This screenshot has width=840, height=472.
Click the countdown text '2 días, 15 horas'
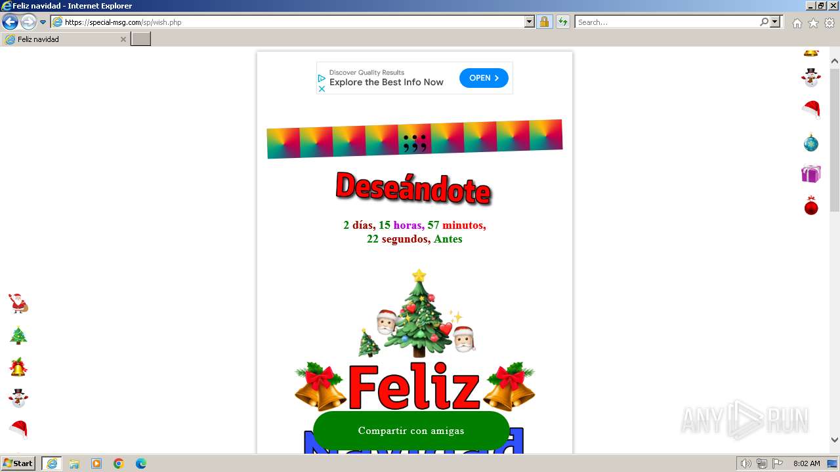click(x=384, y=225)
